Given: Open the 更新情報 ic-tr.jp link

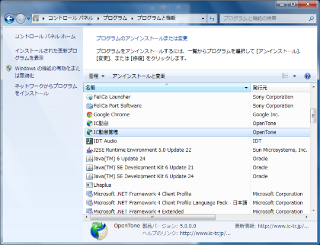Looking at the screenshot, I should 283,226.
